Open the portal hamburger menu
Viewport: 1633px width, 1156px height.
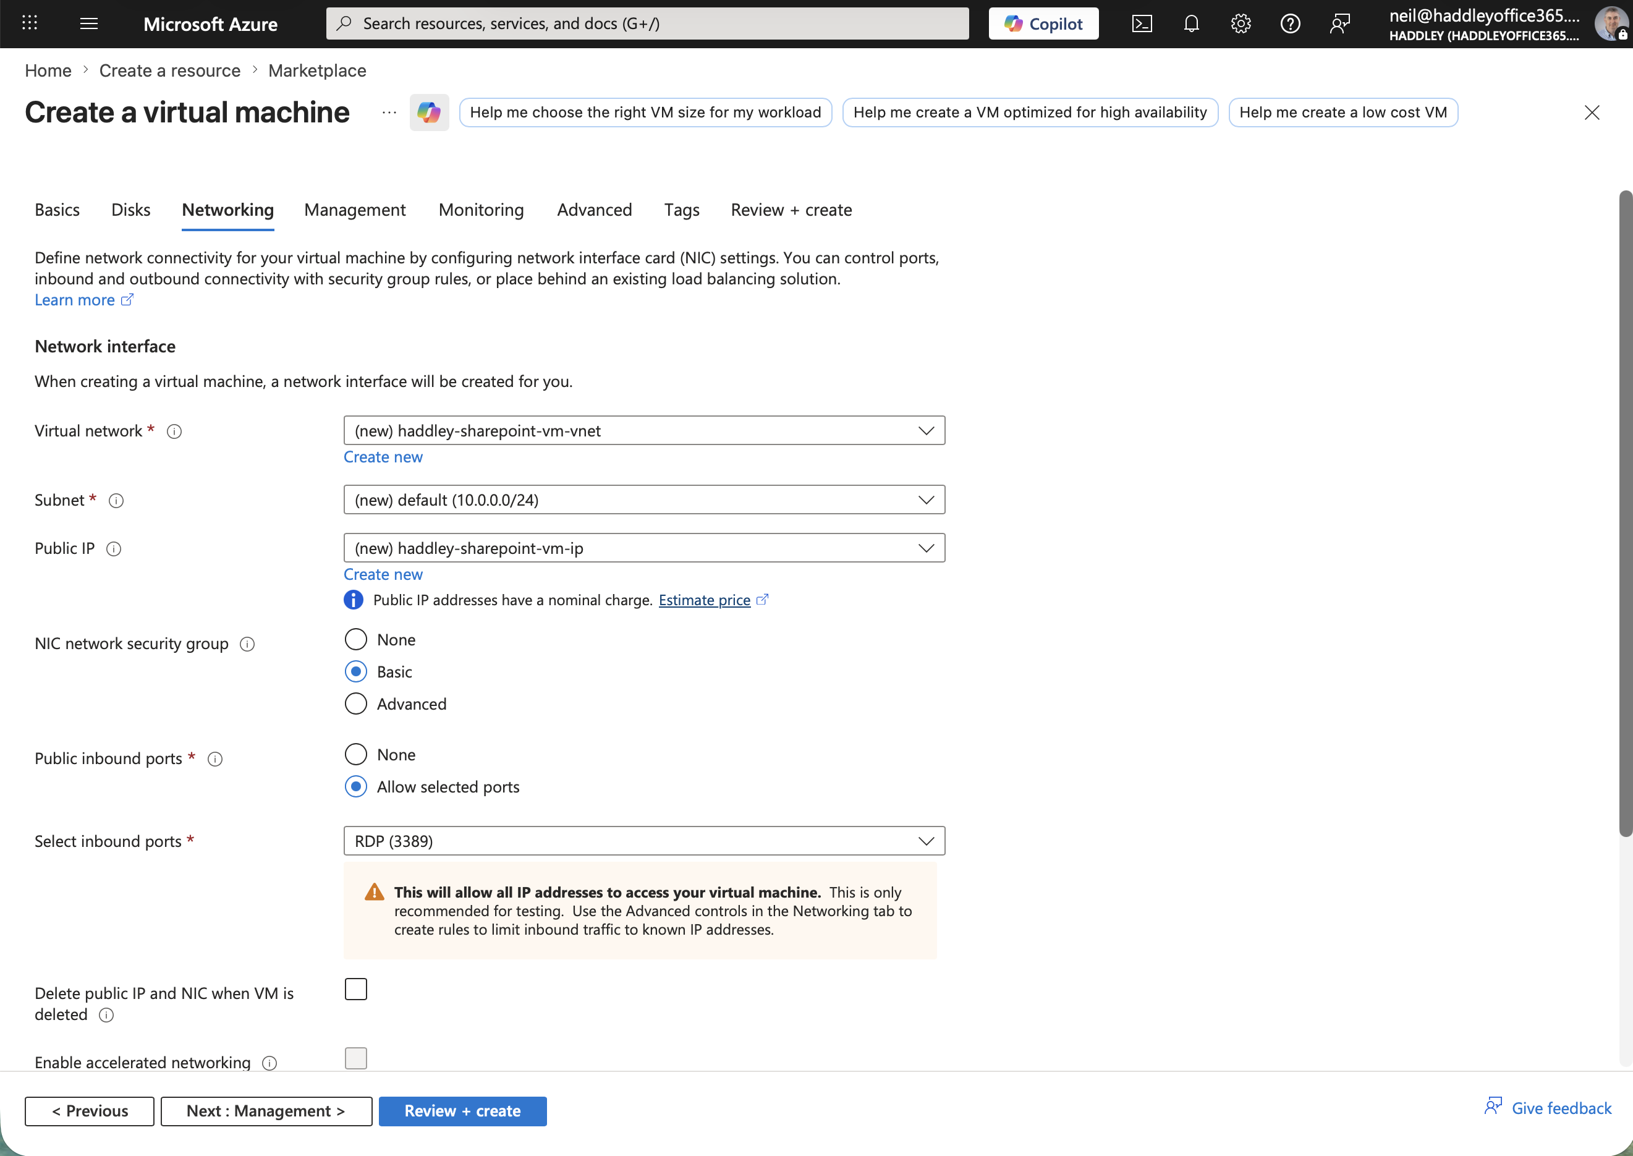click(x=89, y=23)
